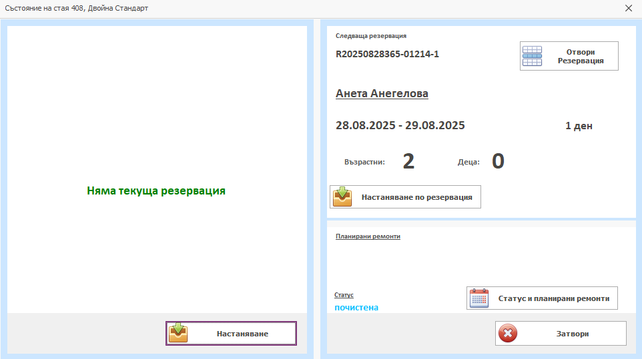This screenshot has width=642, height=359.
Task: Close the window with the title bar X
Action: coord(628,8)
